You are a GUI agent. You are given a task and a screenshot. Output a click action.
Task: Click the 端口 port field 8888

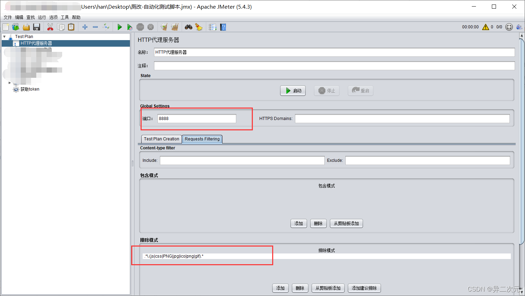point(197,119)
